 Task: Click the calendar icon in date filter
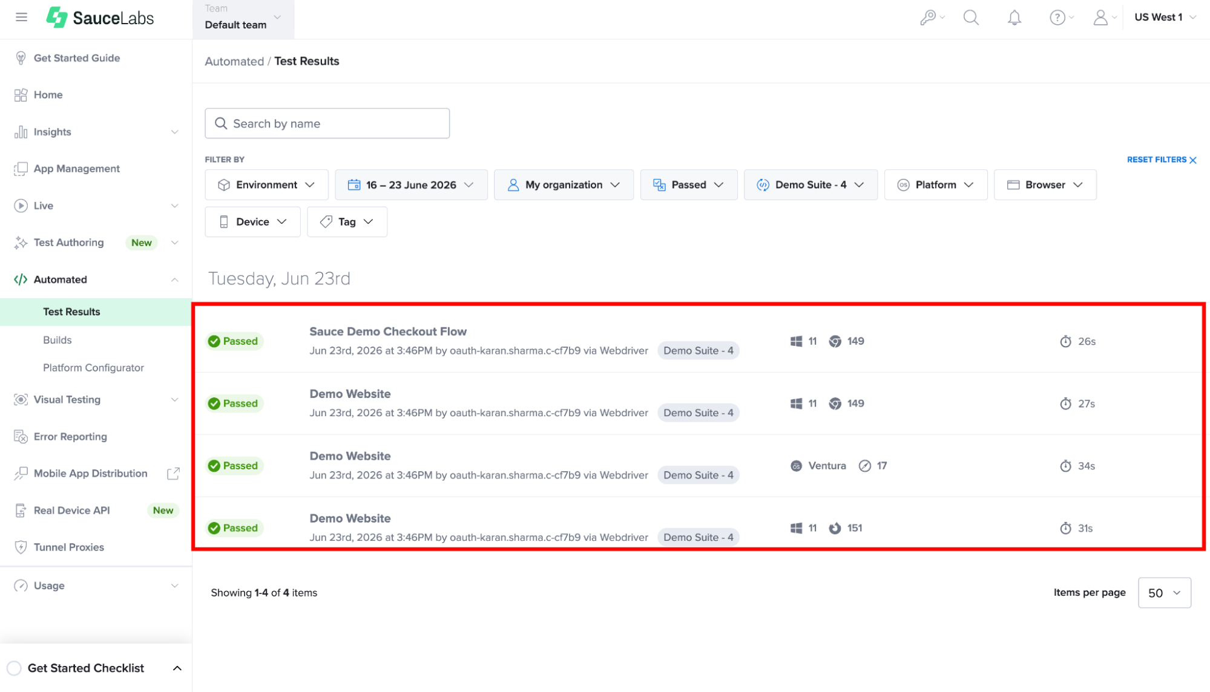tap(354, 185)
